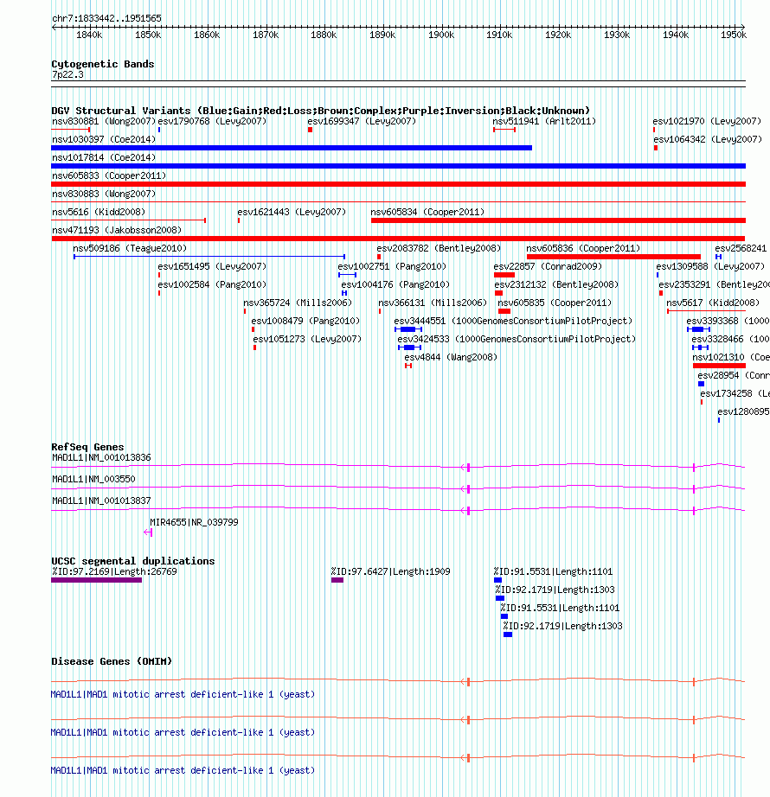Viewport: 770px width, 797px height.
Task: Open the nsv471193 (Jakobsson2008) variant label
Action: [x=117, y=230]
